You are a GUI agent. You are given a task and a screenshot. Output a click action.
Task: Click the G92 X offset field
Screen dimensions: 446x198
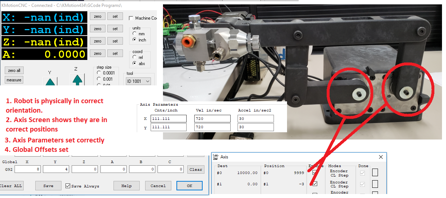click(27, 169)
